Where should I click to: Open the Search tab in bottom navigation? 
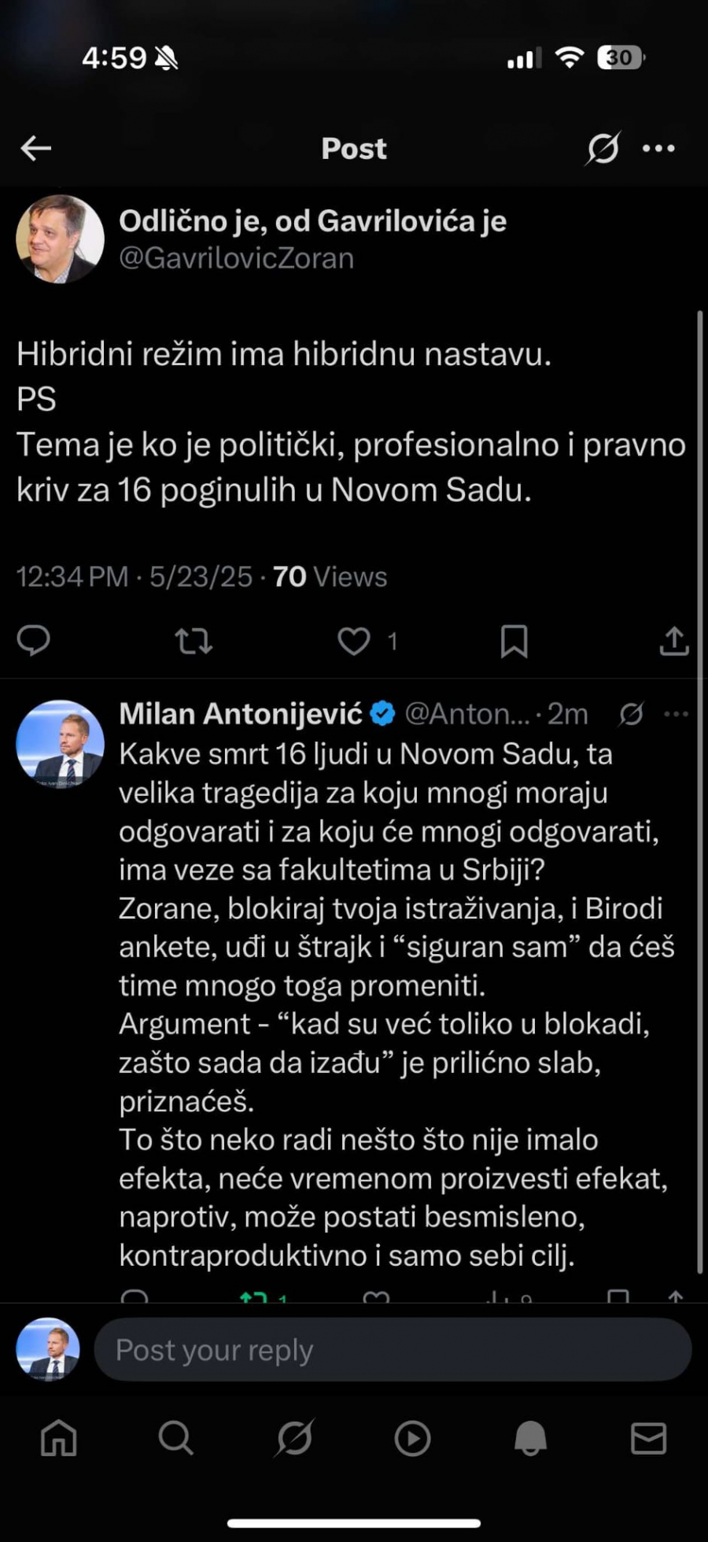[176, 1438]
